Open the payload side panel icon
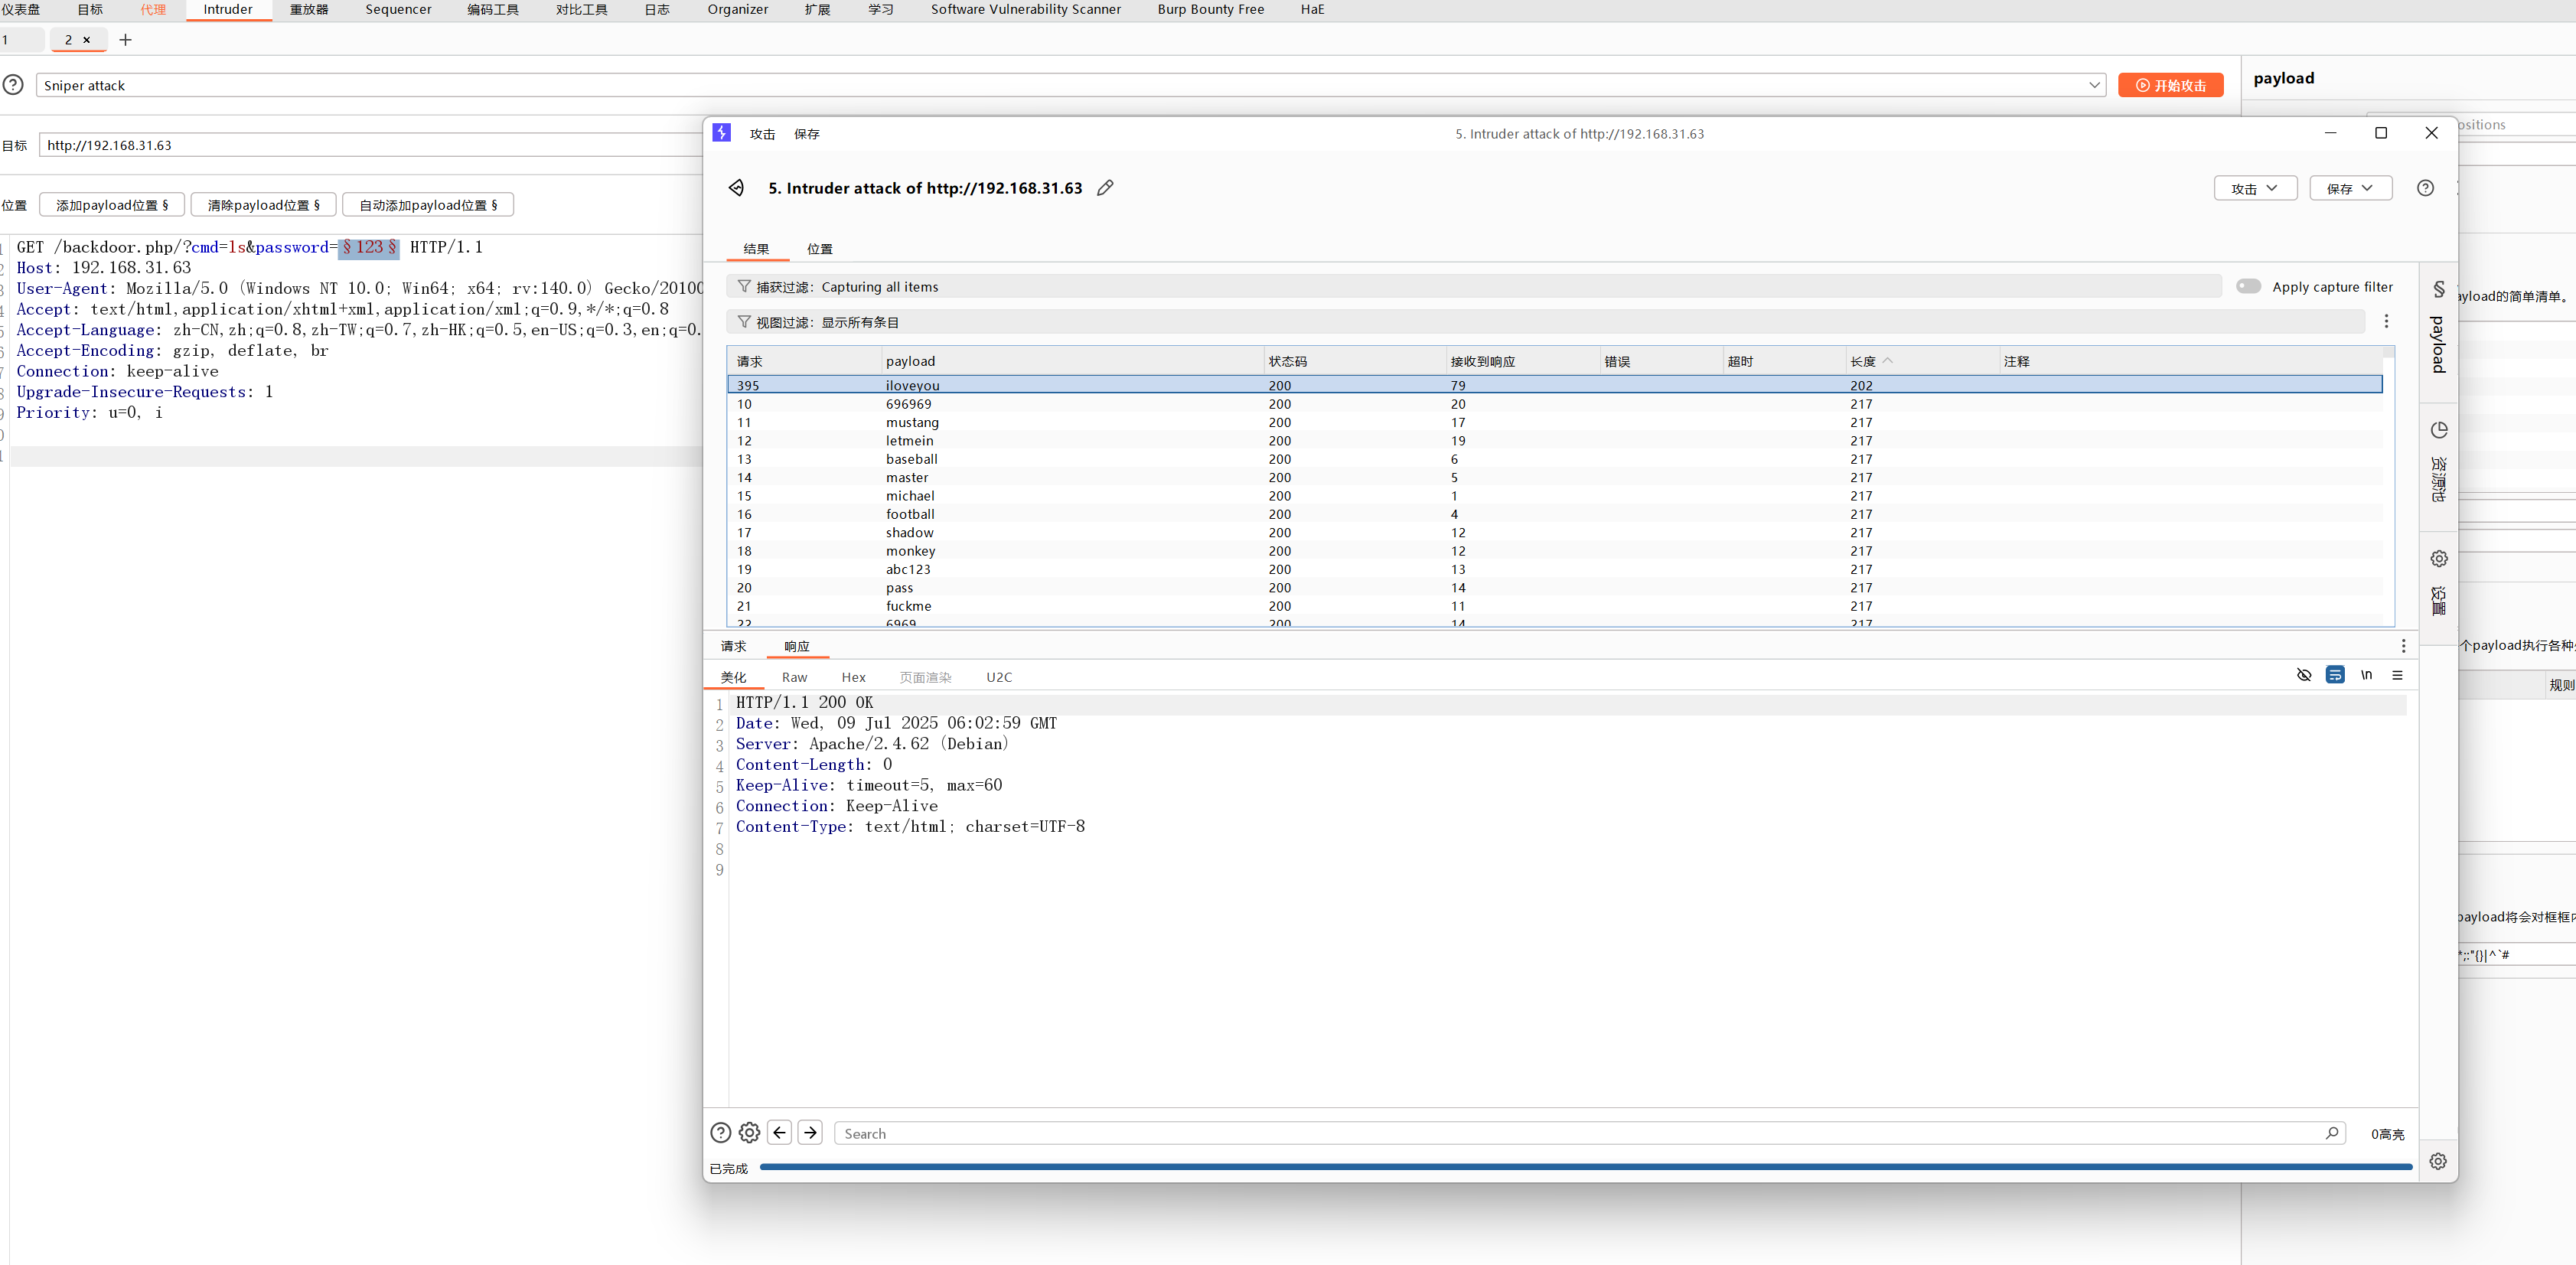The height and width of the screenshot is (1265, 2576). coord(2438,289)
